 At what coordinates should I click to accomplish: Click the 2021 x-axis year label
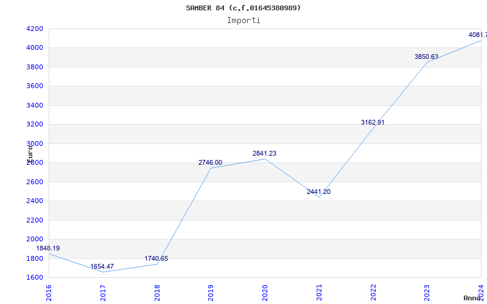(x=319, y=292)
